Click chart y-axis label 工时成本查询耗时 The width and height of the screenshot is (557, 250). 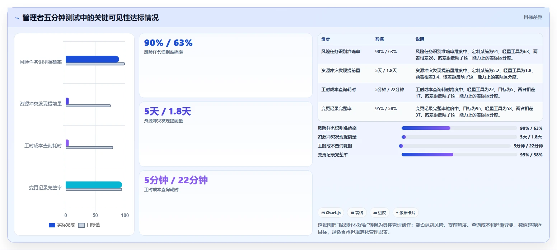pos(43,146)
